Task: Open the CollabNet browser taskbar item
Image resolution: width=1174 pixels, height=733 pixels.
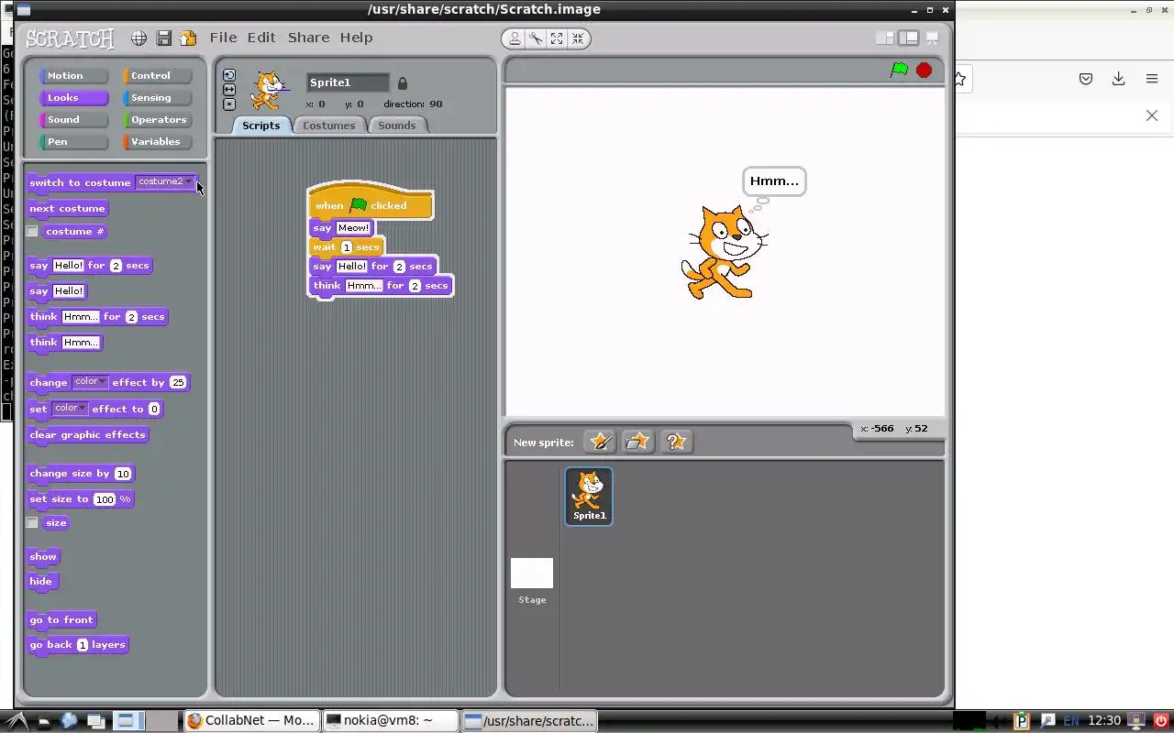Action: 251,721
